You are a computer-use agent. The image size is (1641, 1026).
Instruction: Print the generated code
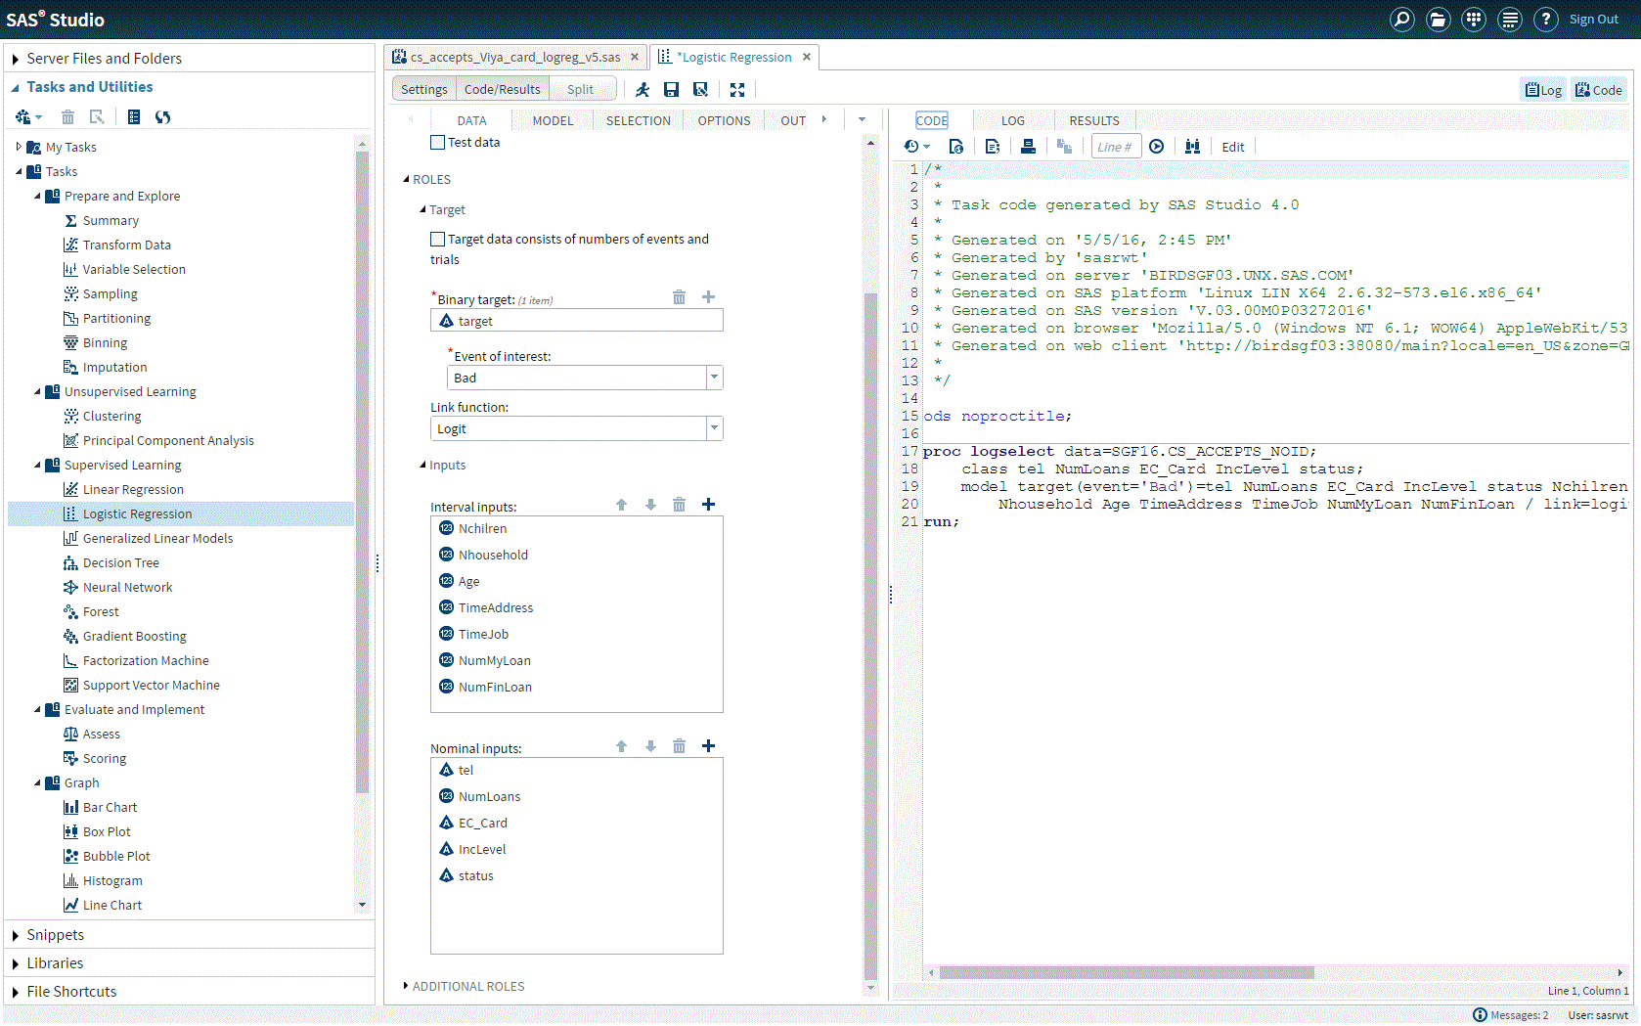pyautogui.click(x=1028, y=146)
